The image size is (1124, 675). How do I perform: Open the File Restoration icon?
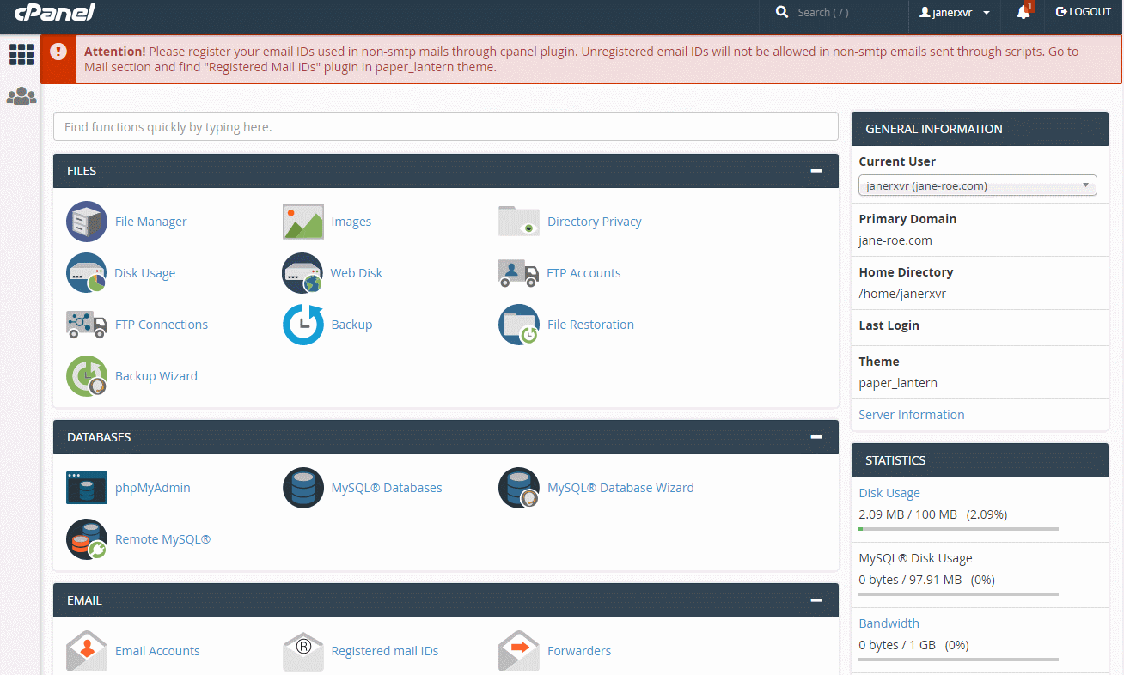coord(519,325)
